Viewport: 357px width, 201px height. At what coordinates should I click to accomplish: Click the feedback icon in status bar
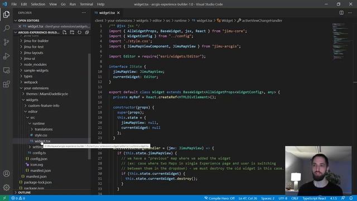pos(343,198)
